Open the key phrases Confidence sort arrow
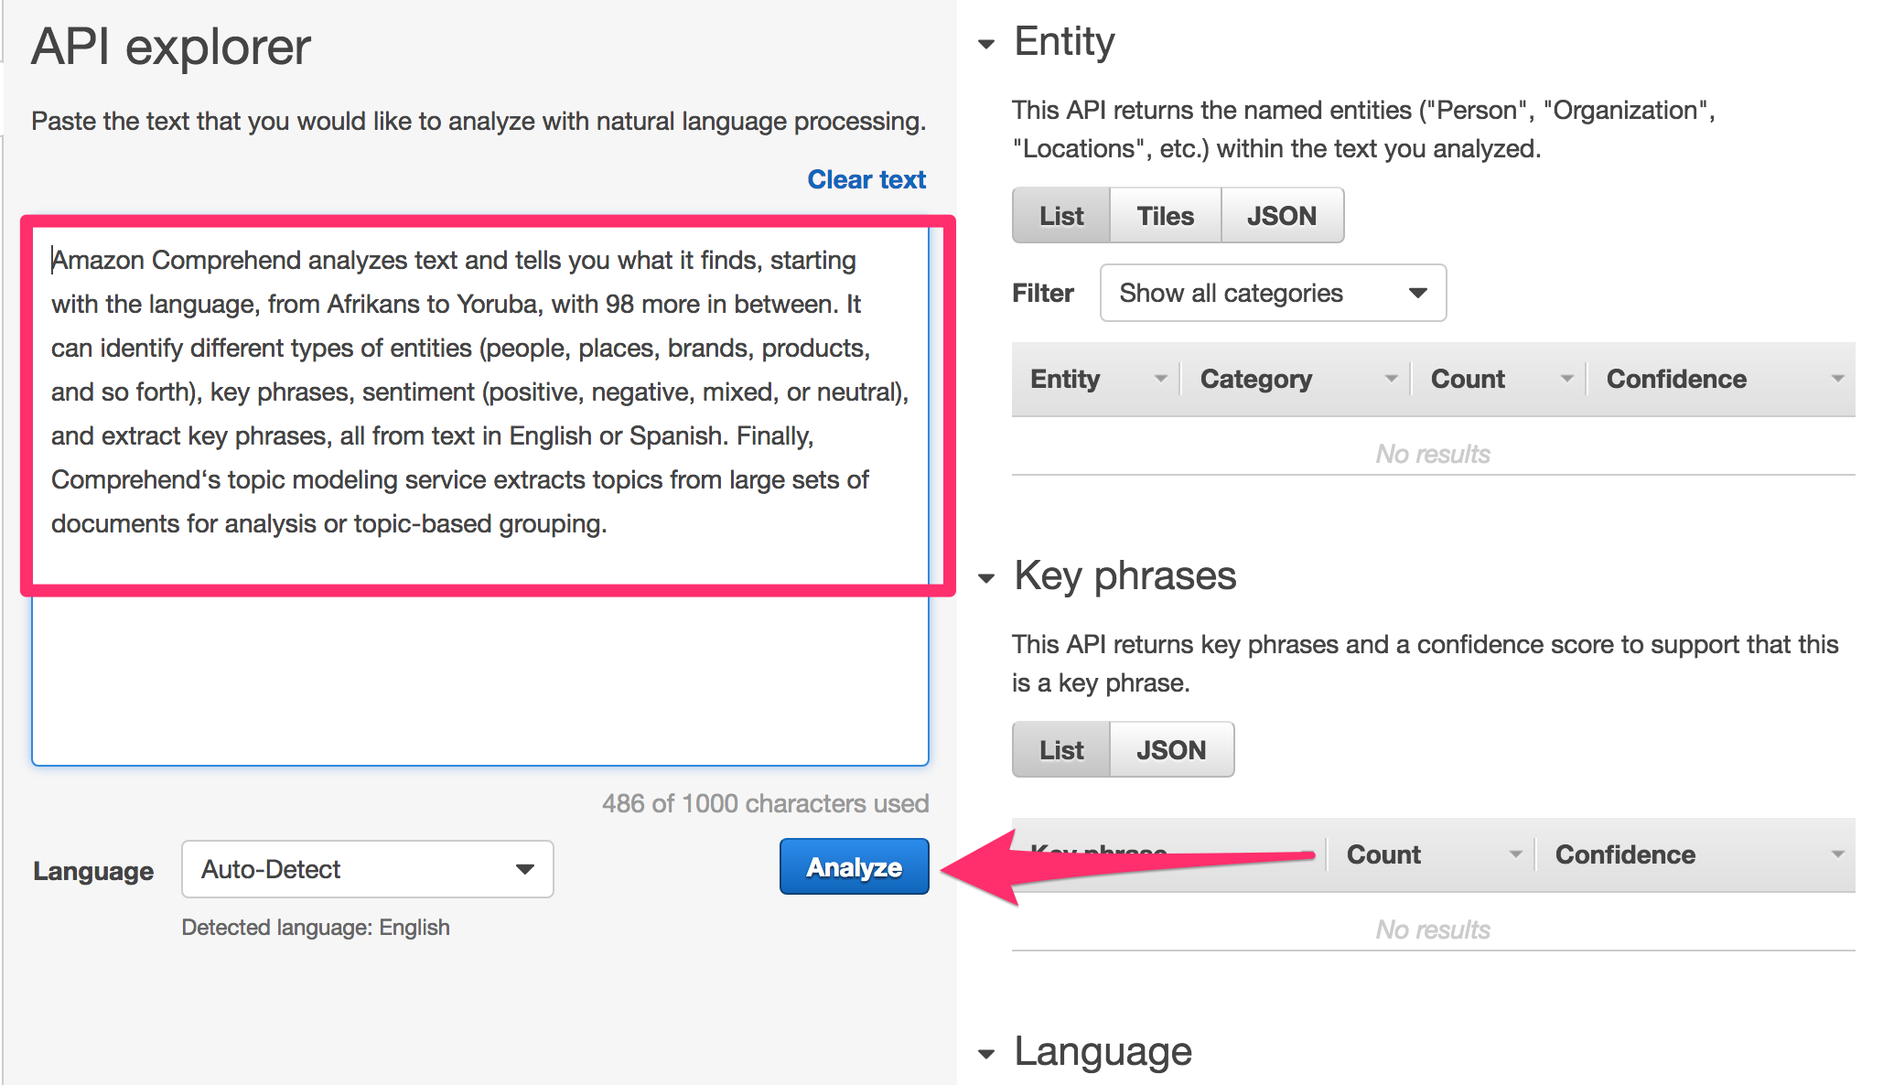The width and height of the screenshot is (1883, 1085). point(1837,854)
